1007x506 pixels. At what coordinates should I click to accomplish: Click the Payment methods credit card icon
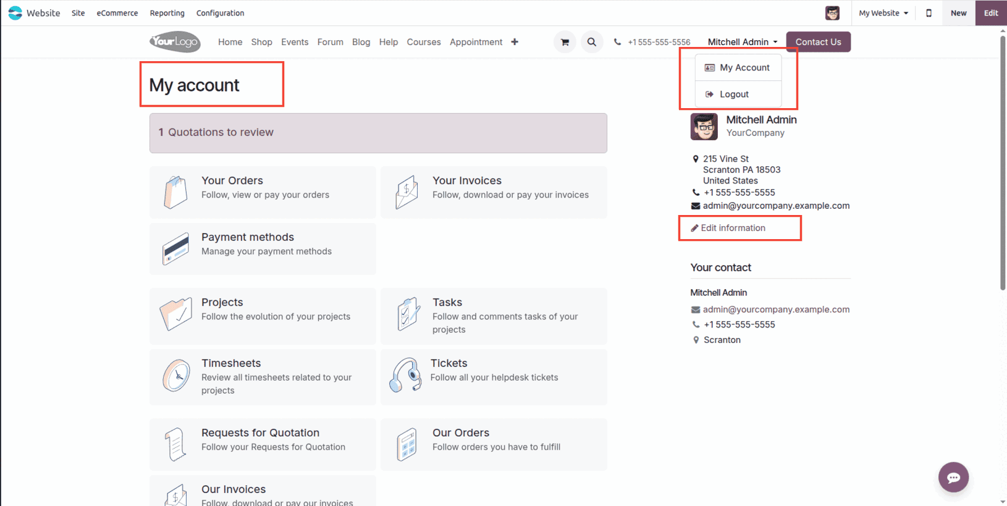(x=175, y=248)
